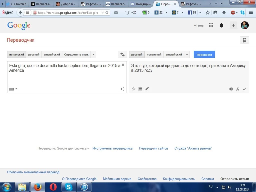Image resolution: width=256 pixels, height=192 pixels.
Task: Clear source text with the X
Action: pos(123,65)
